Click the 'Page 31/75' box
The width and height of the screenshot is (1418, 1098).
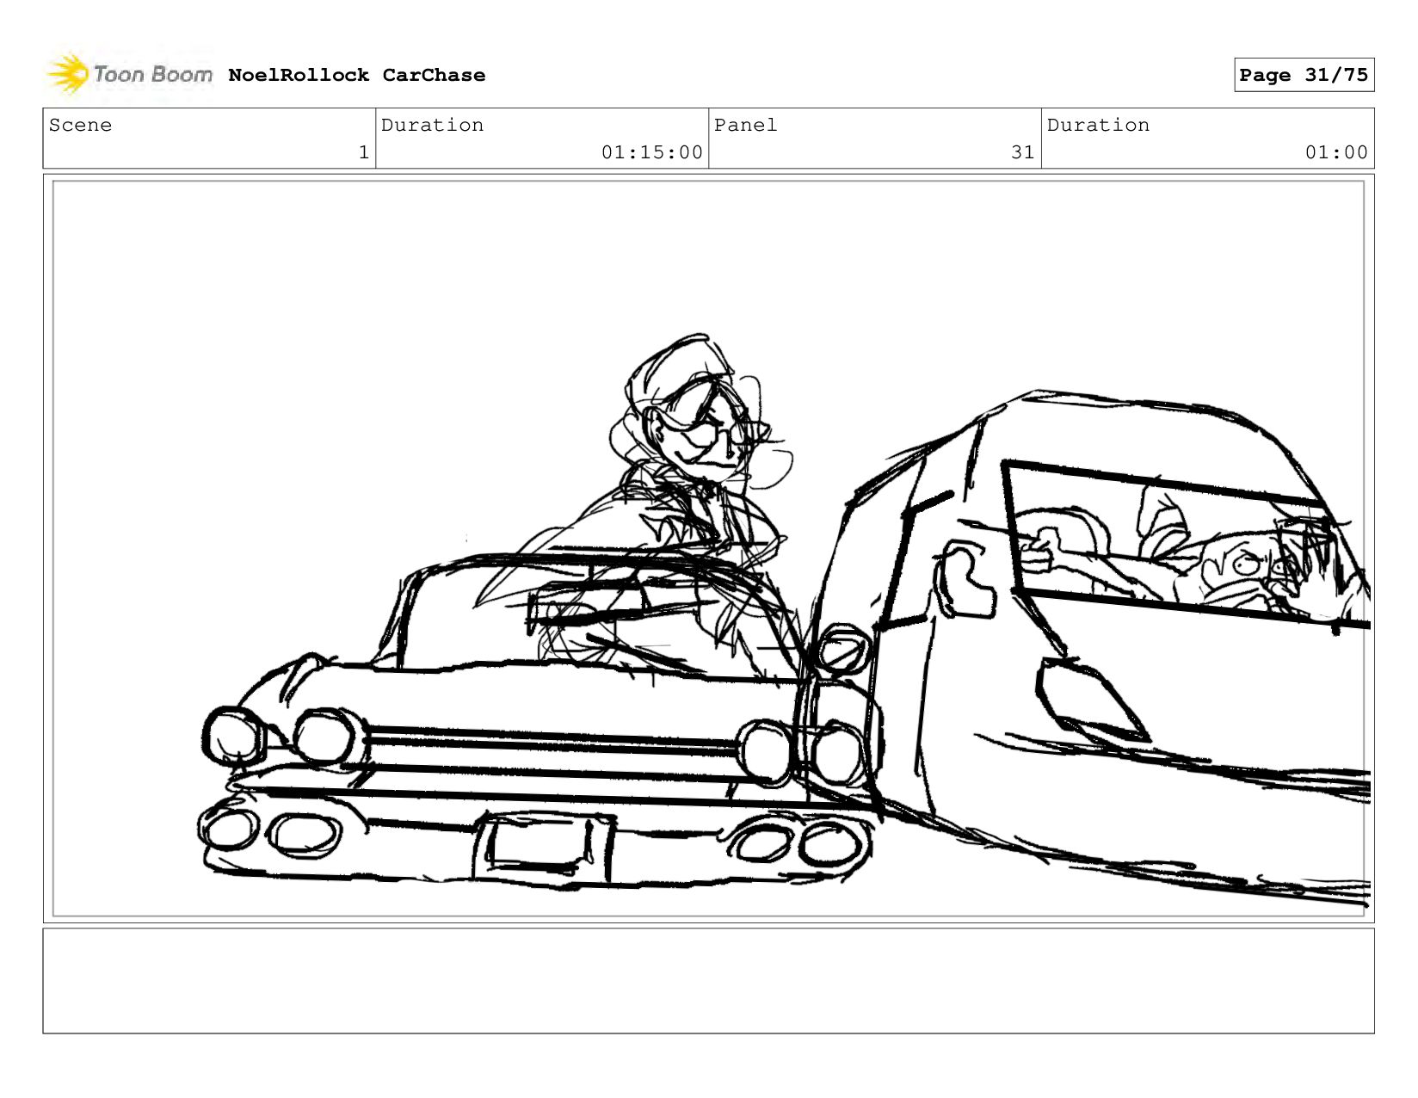point(1304,75)
